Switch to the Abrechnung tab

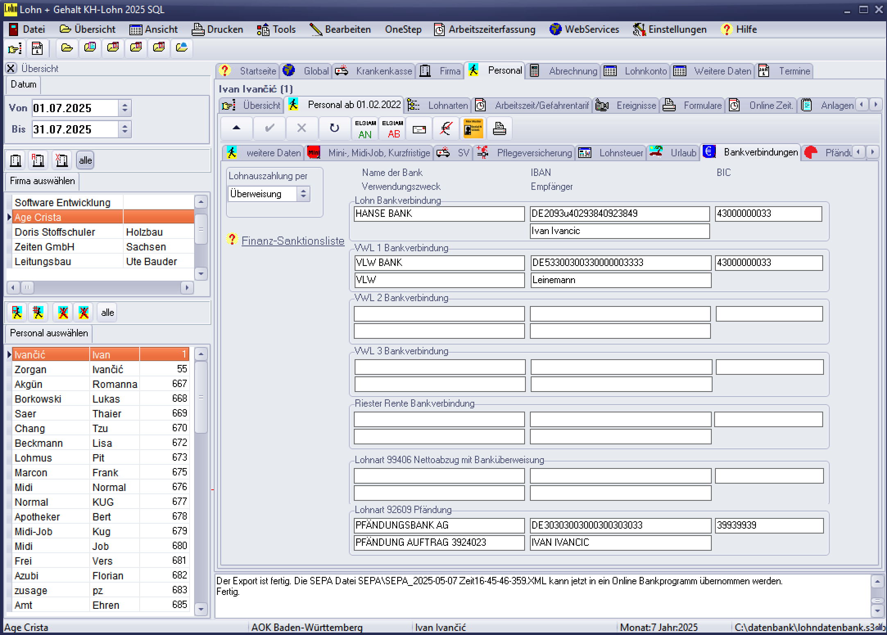click(563, 71)
